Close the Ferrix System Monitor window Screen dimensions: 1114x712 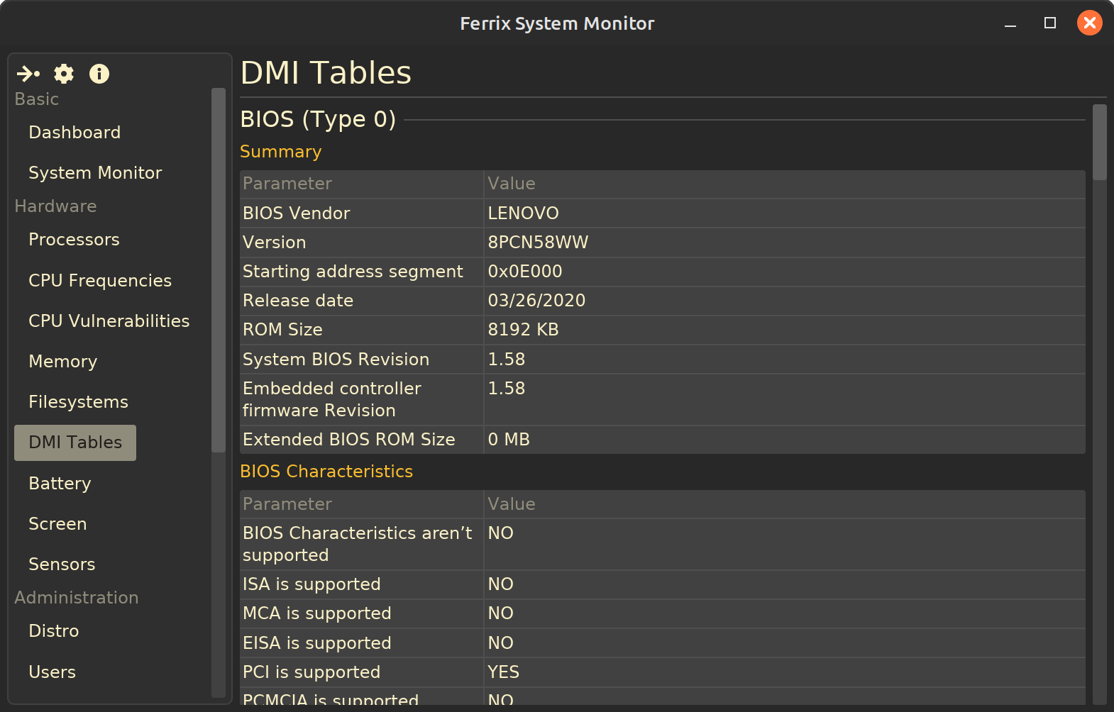pos(1089,23)
